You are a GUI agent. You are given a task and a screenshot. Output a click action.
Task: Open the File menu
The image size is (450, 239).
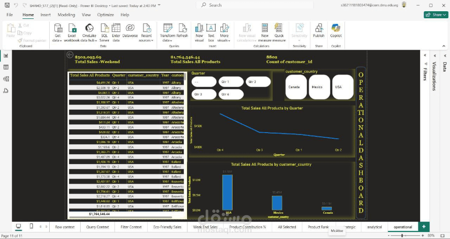[10, 15]
